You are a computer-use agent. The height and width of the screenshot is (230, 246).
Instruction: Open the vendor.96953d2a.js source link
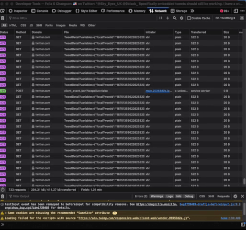[133, 218]
